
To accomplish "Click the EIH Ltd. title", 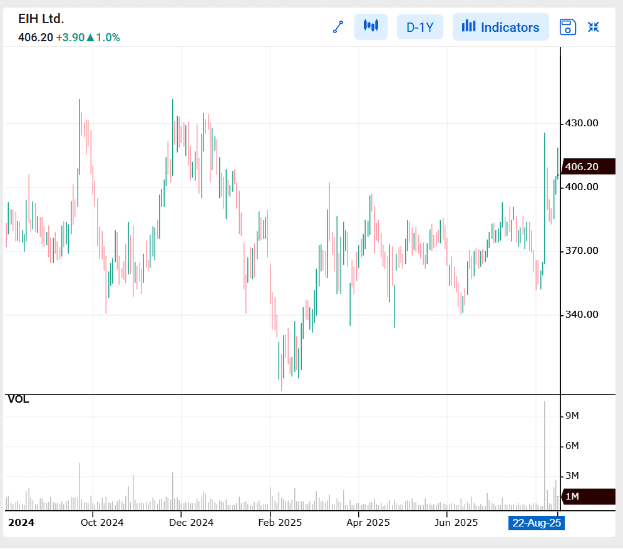I will point(41,19).
